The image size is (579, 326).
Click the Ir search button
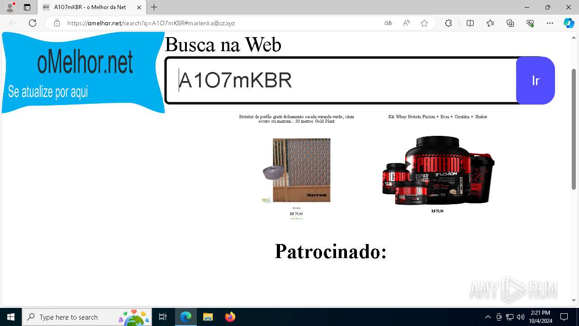[536, 81]
